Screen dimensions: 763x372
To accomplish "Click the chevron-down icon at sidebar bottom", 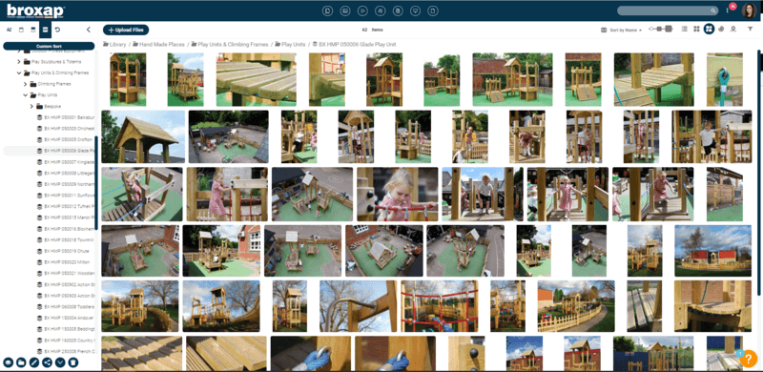I will tap(60, 362).
